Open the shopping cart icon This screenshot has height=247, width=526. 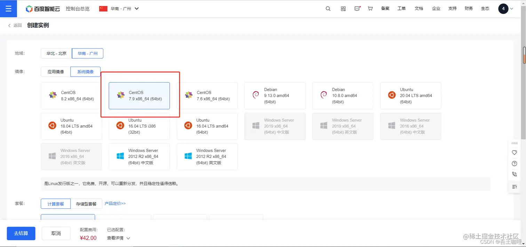click(370, 9)
